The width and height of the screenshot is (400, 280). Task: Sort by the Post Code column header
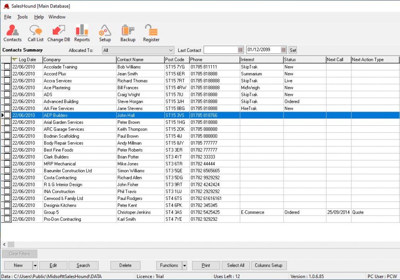point(177,60)
